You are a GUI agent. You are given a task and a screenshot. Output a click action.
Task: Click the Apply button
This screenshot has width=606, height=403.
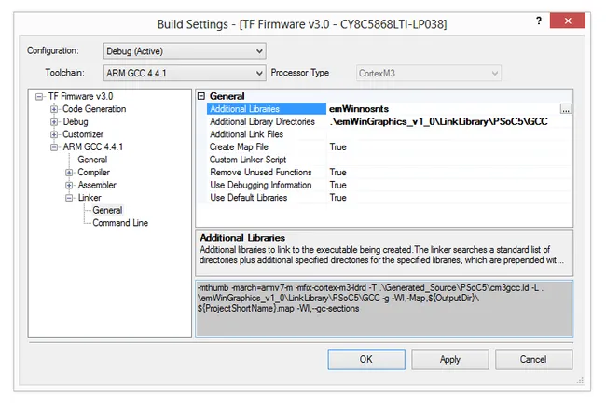pyautogui.click(x=449, y=359)
